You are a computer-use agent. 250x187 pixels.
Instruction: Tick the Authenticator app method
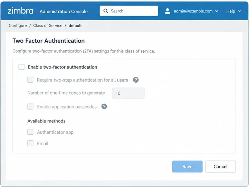[x=30, y=132]
